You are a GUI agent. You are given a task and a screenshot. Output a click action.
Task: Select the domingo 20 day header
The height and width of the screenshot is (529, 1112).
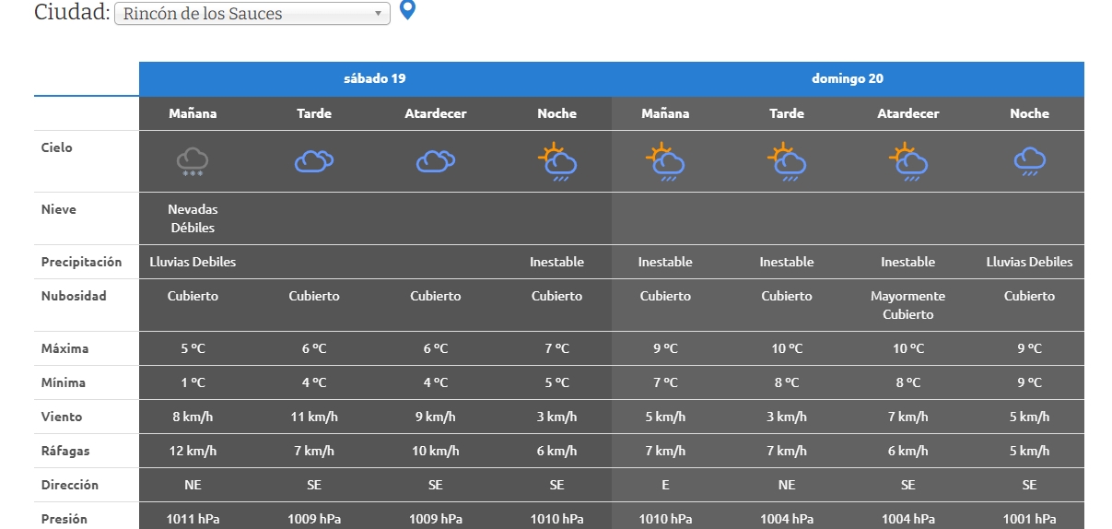848,78
